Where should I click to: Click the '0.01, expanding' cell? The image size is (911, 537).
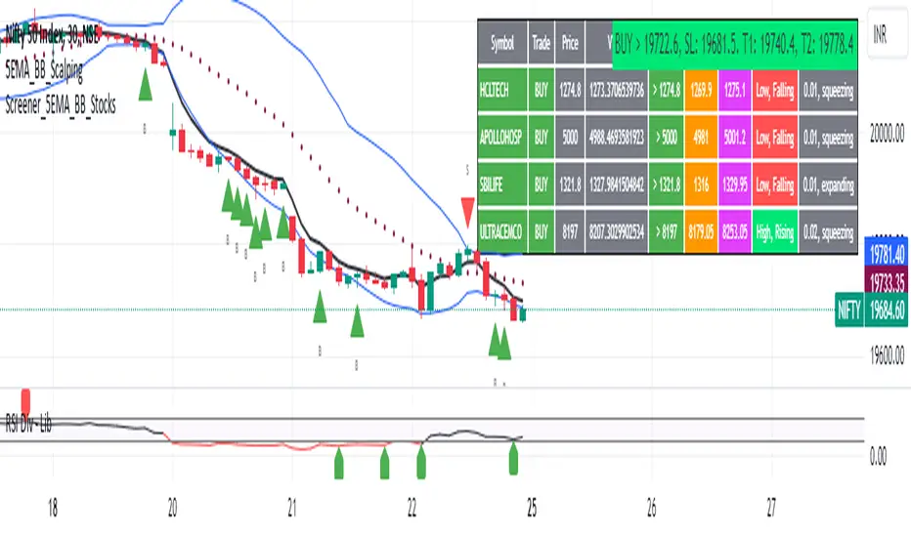[829, 185]
